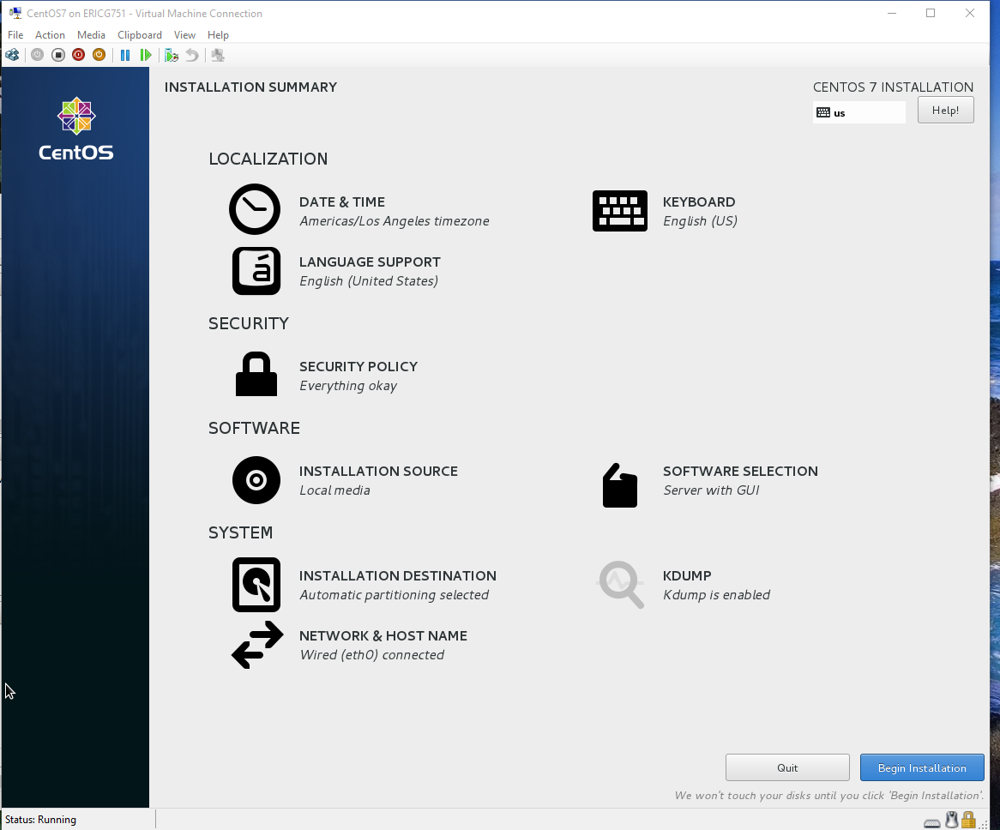Click the Revert arrow icon in toolbar

pyautogui.click(x=192, y=56)
